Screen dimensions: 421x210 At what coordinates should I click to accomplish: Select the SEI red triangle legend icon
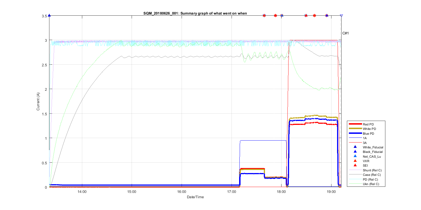point(355,165)
